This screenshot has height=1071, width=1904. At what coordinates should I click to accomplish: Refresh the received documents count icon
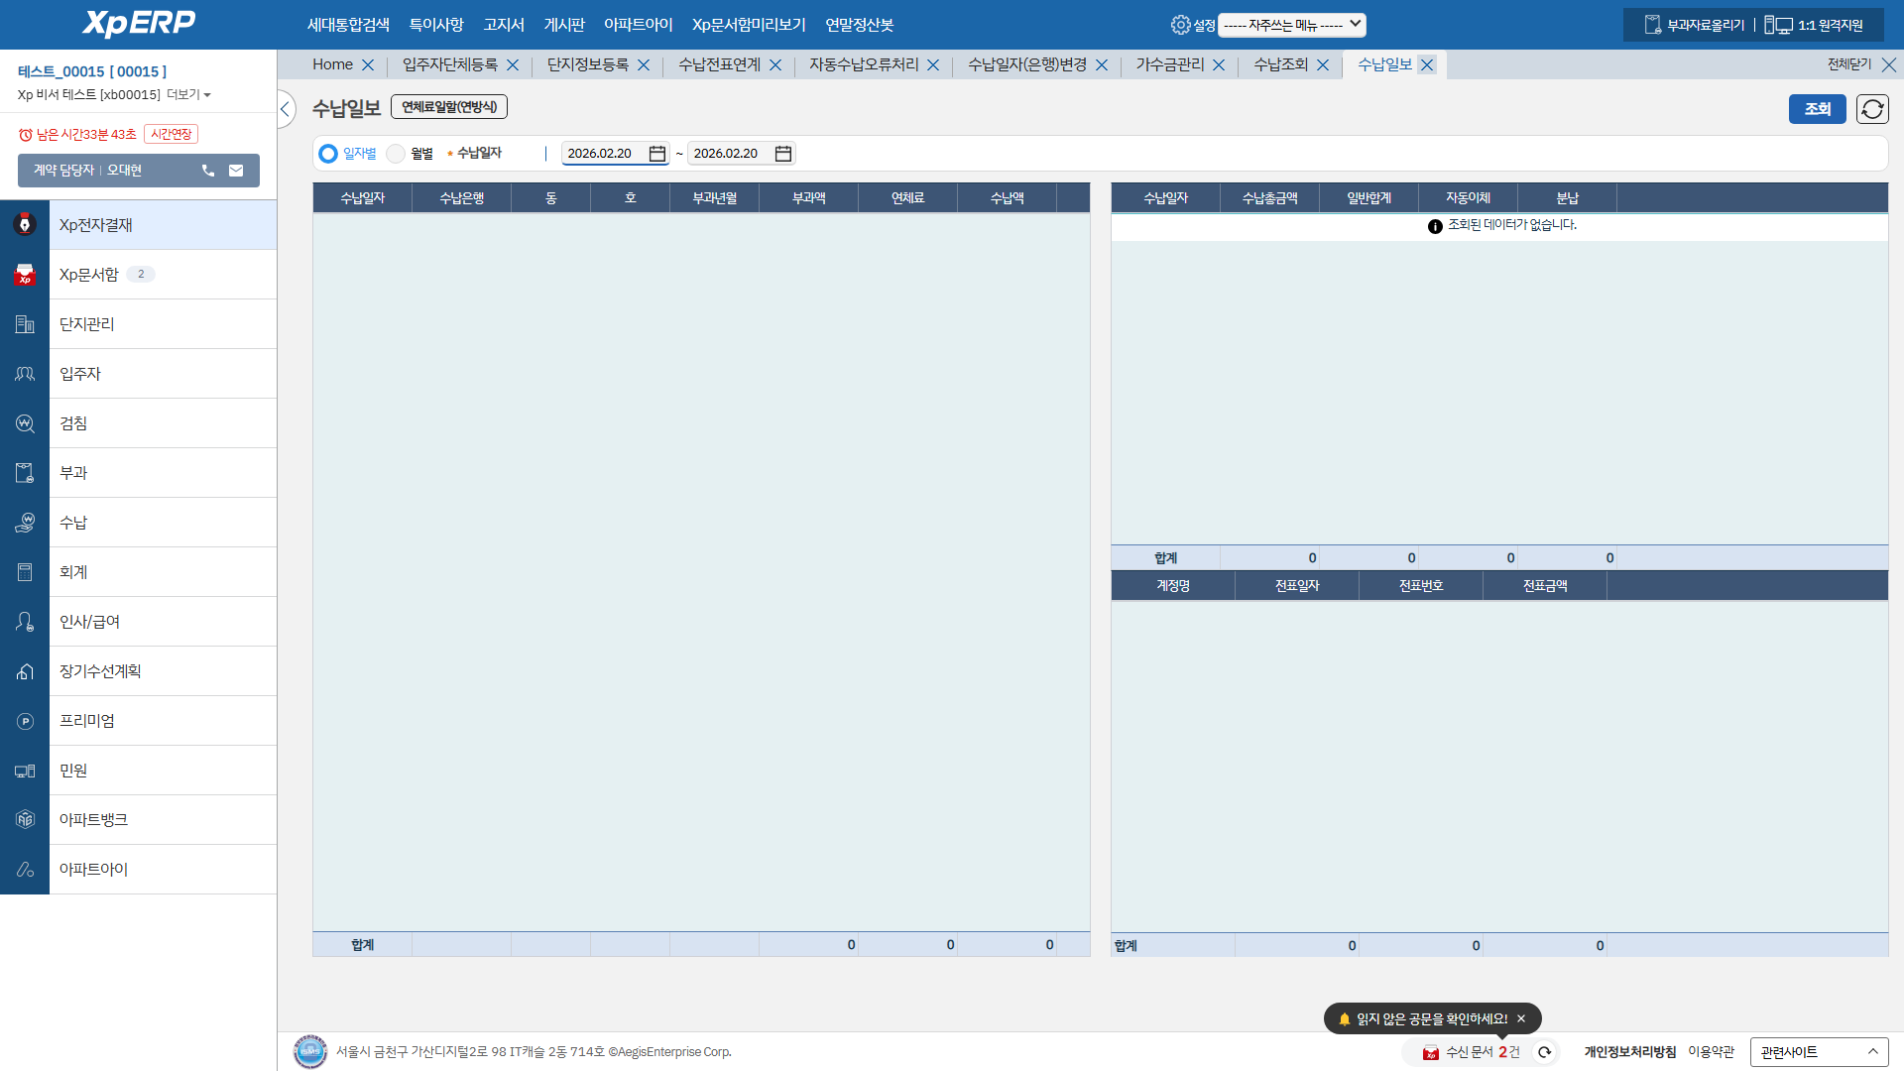tap(1544, 1052)
